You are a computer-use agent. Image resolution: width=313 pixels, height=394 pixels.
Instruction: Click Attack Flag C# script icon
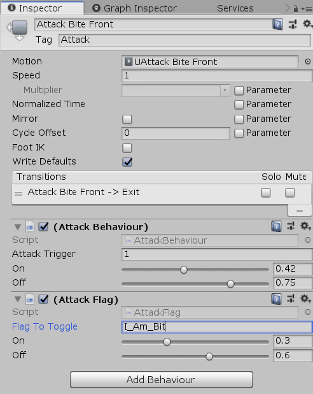pyautogui.click(x=30, y=300)
